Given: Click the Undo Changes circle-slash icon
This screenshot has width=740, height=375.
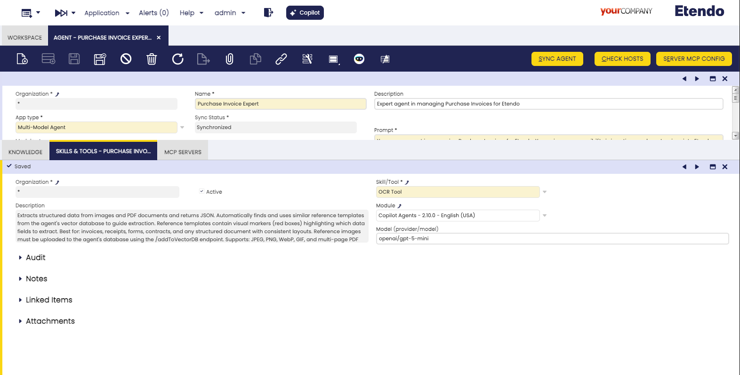Looking at the screenshot, I should point(126,59).
